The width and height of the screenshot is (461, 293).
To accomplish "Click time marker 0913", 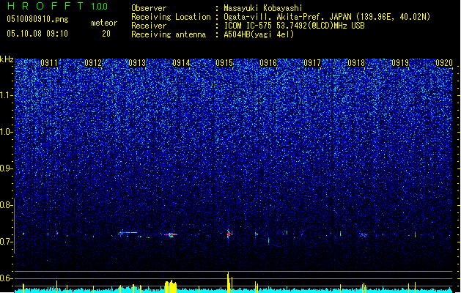I will click(137, 63).
